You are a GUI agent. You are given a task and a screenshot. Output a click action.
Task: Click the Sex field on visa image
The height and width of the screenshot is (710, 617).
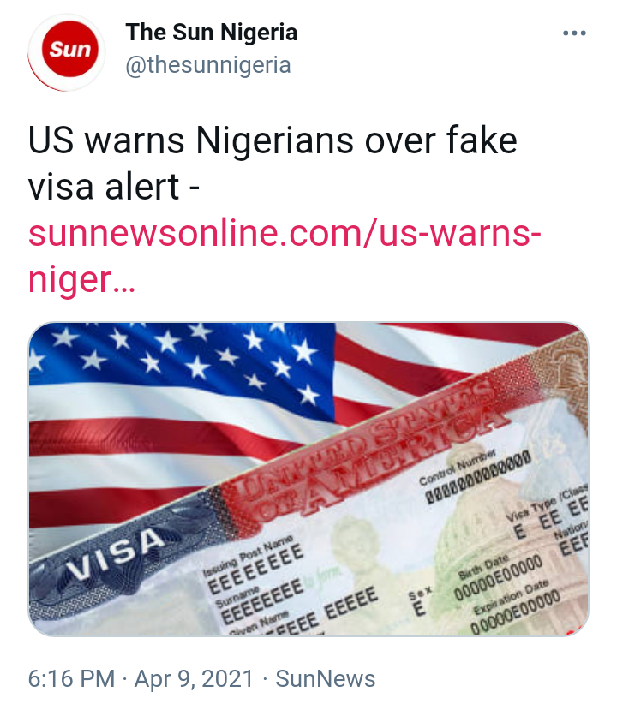[x=420, y=601]
